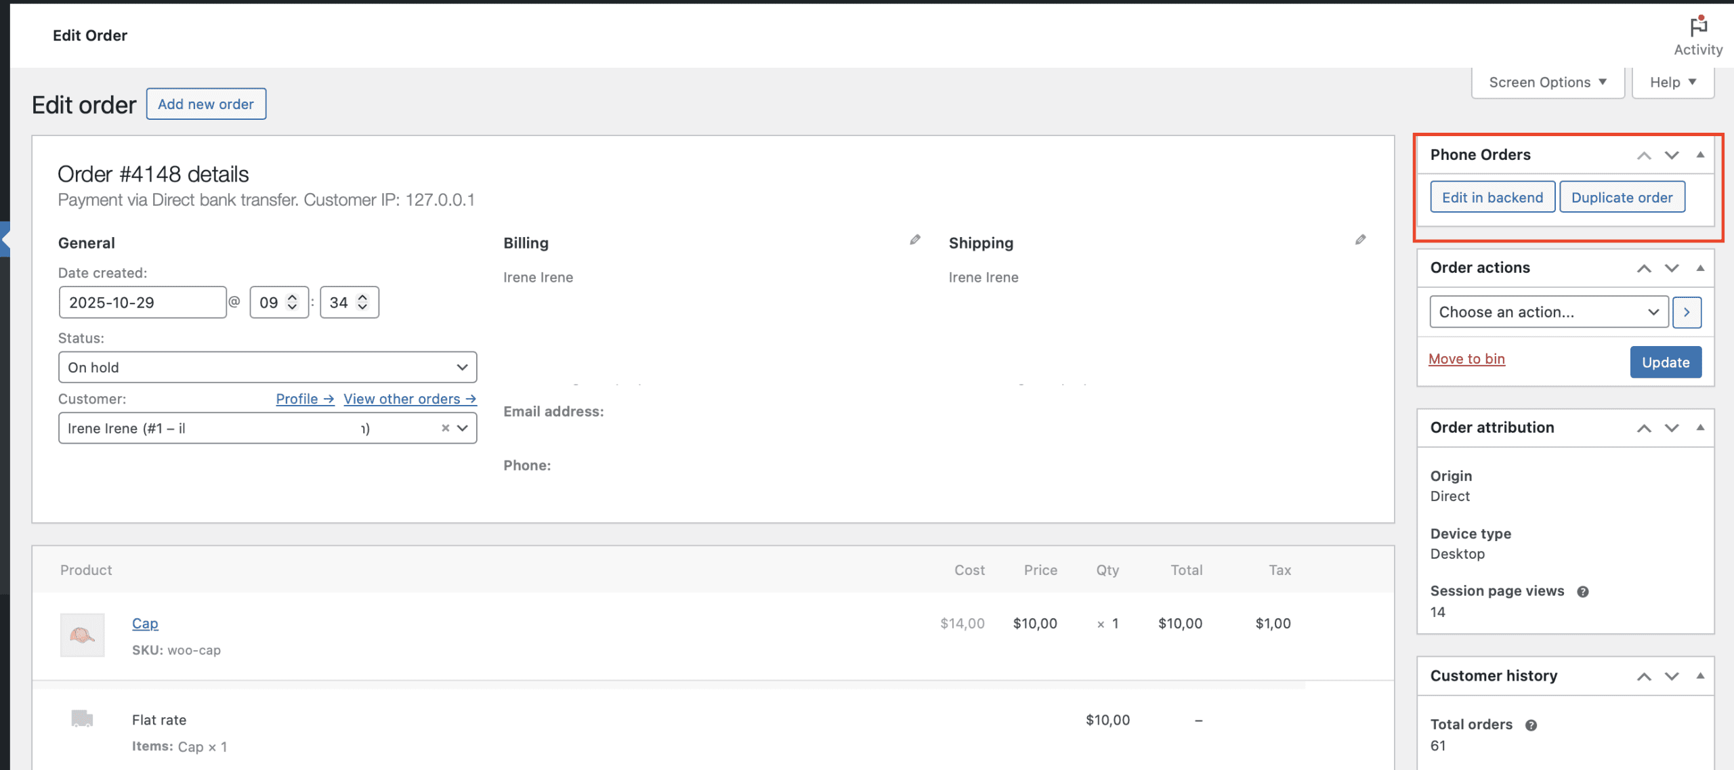This screenshot has height=770, width=1734.
Task: Click the hour stepper on date created
Action: [293, 302]
